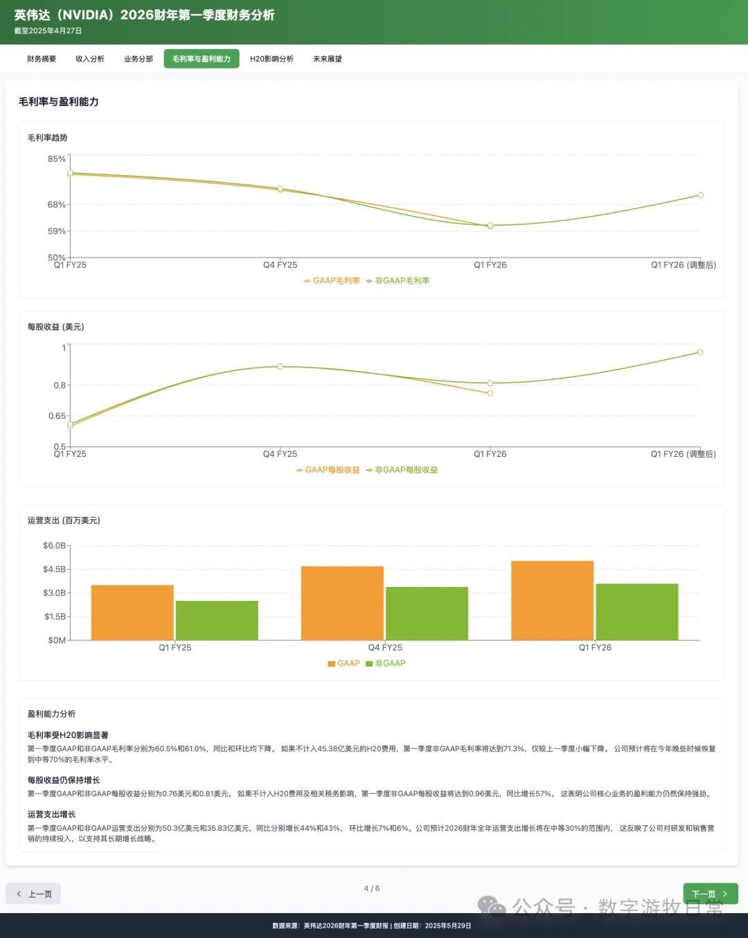Click the Q1 FY25 gross margin data point
748x938 pixels.
click(x=70, y=173)
